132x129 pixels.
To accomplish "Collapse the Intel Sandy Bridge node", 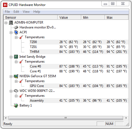I will click(11, 57).
